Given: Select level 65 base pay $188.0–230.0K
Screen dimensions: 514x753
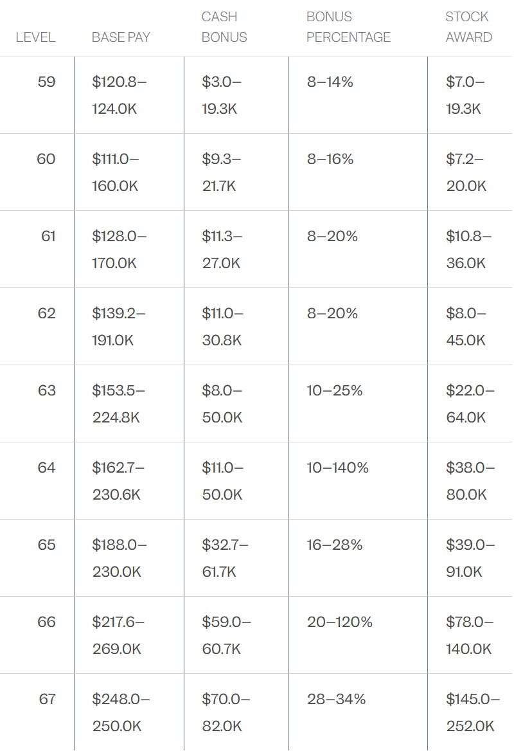Looking at the screenshot, I should [x=120, y=558].
